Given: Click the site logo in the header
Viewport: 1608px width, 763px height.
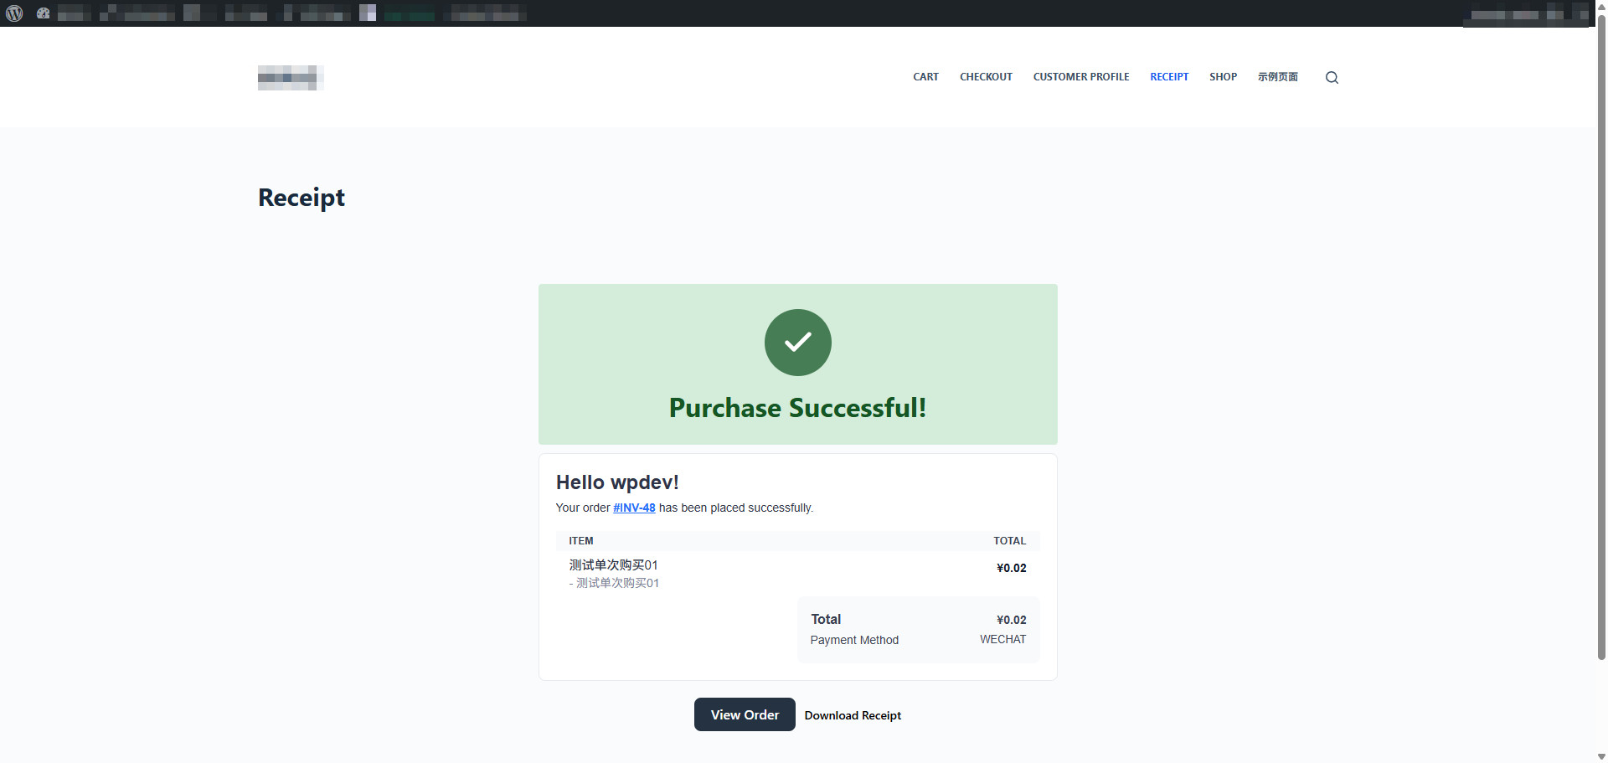Looking at the screenshot, I should coord(290,77).
